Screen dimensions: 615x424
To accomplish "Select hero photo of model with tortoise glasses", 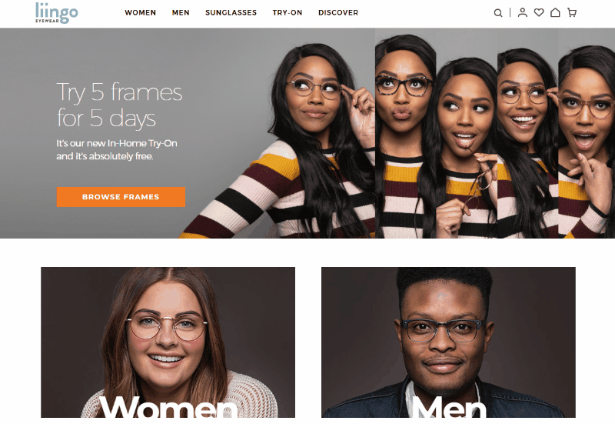I will 404,133.
